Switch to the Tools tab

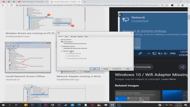[86, 37]
